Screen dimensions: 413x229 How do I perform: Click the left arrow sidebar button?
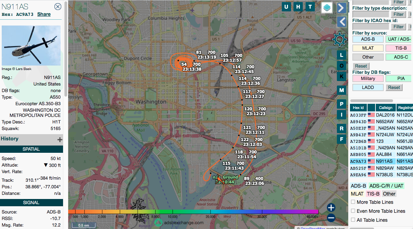click(x=342, y=22)
